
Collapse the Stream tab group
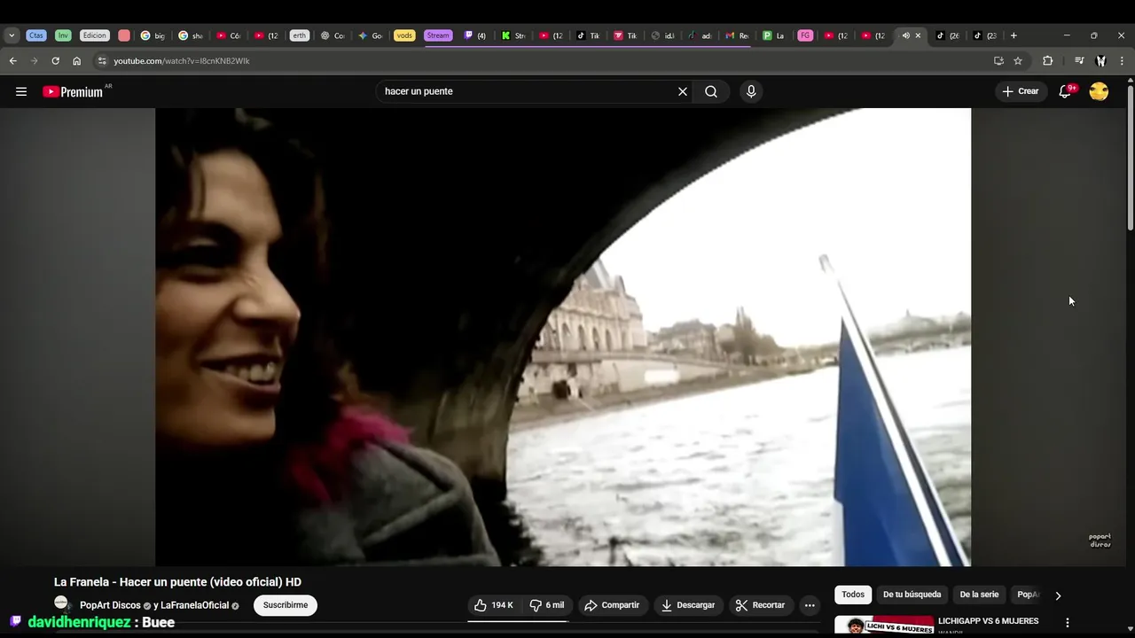438,35
